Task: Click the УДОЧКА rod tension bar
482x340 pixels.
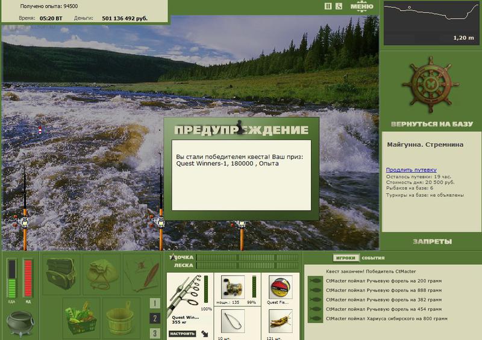Action: click(x=247, y=258)
